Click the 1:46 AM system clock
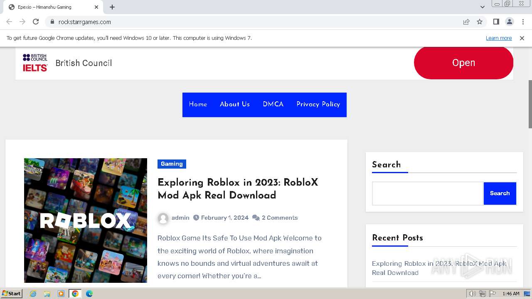This screenshot has width=532, height=299. point(511,294)
